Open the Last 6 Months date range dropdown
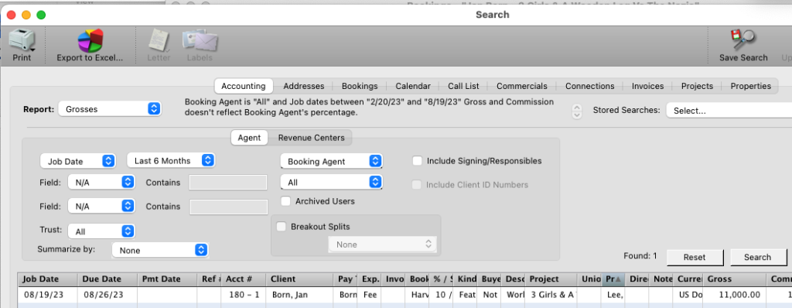Image resolution: width=792 pixels, height=308 pixels. click(x=171, y=161)
